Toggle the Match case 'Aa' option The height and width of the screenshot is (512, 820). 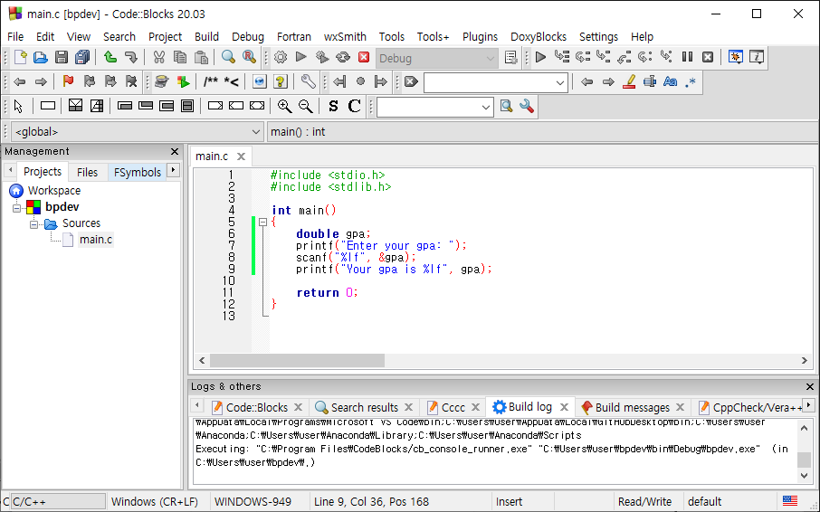tap(670, 81)
